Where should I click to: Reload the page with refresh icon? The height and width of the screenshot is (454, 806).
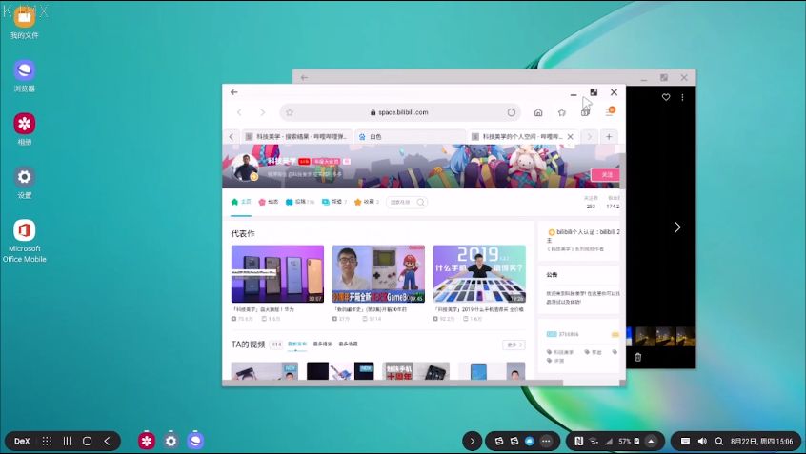click(x=511, y=112)
